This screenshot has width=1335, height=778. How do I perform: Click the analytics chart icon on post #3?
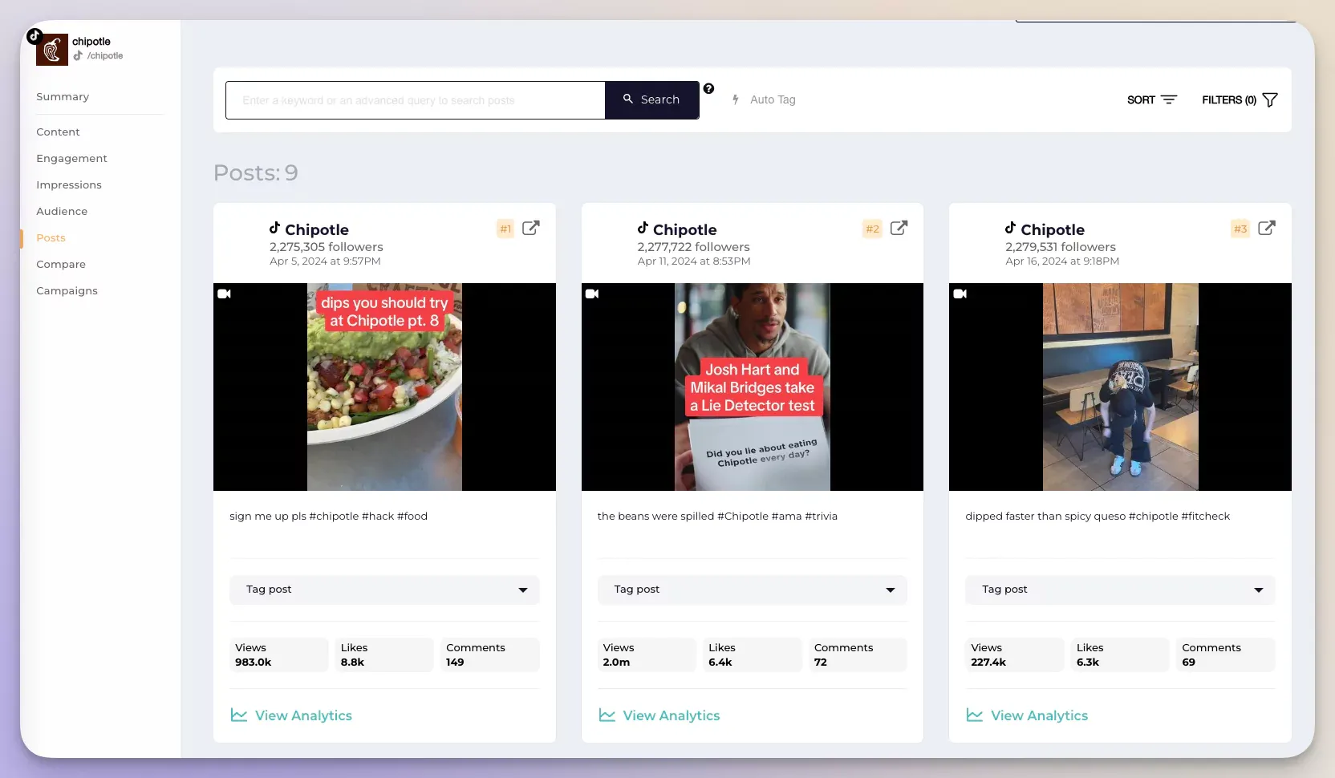coord(975,715)
